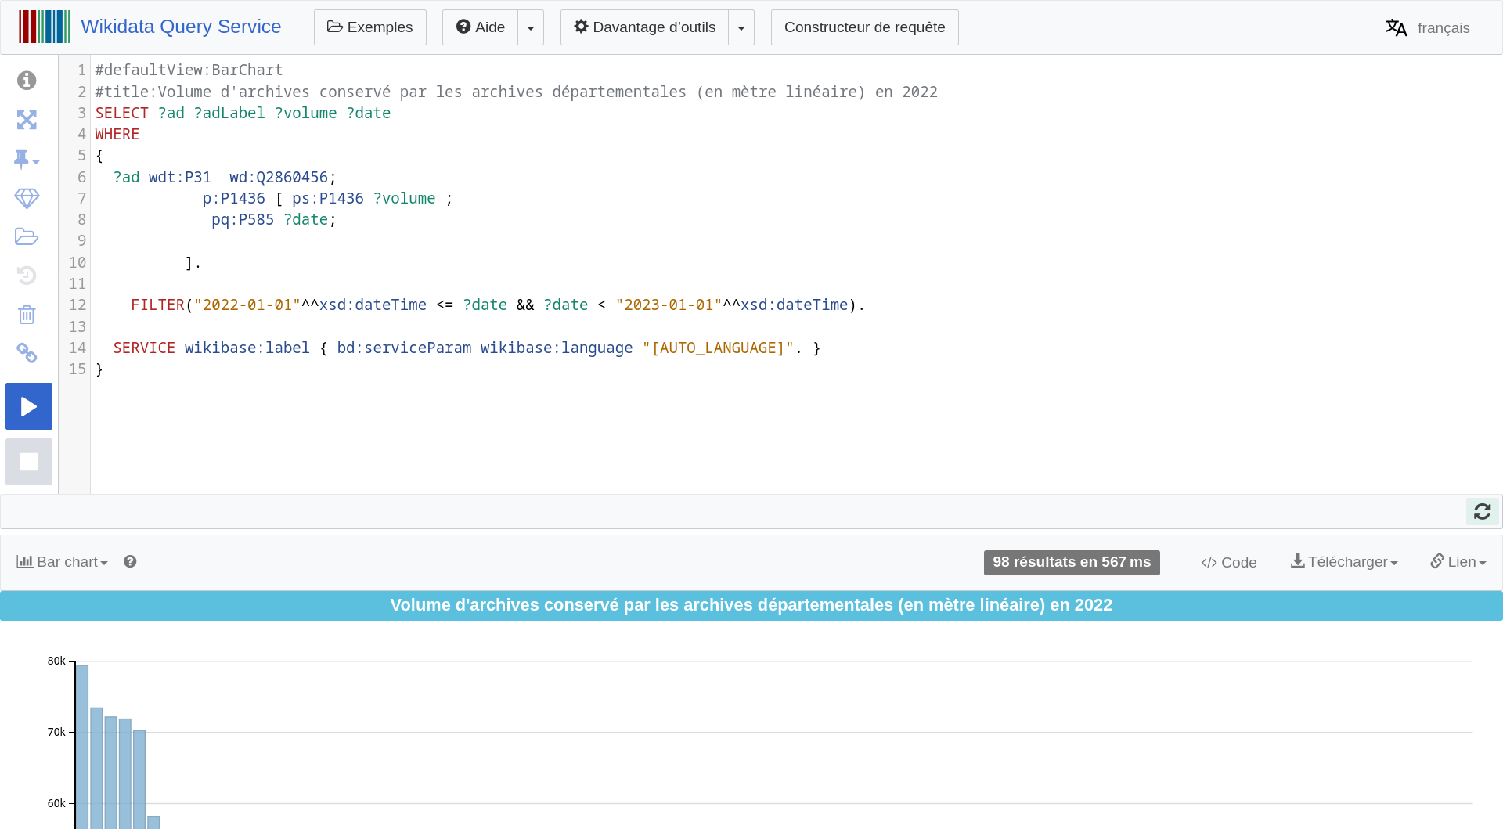Open the Exemples button

tap(369, 27)
